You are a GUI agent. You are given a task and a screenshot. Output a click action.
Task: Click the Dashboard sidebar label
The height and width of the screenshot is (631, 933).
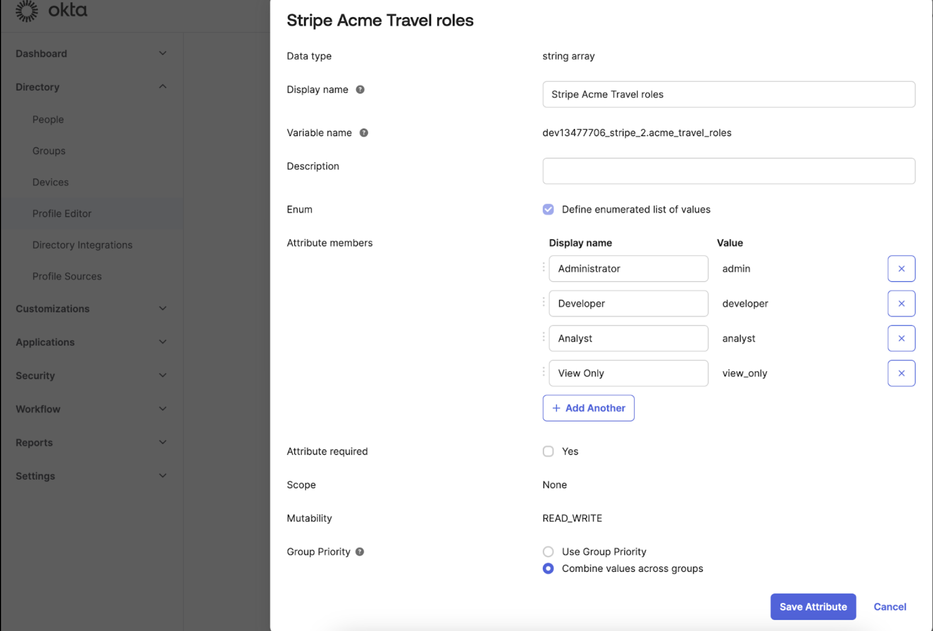pos(41,54)
